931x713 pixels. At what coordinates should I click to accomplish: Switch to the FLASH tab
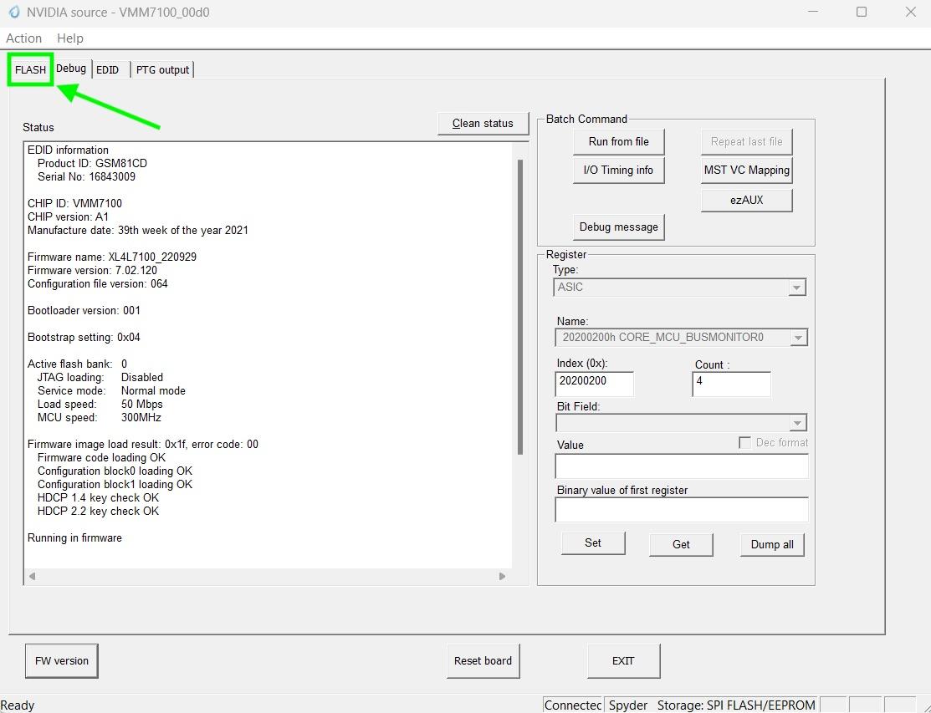pyautogui.click(x=29, y=70)
